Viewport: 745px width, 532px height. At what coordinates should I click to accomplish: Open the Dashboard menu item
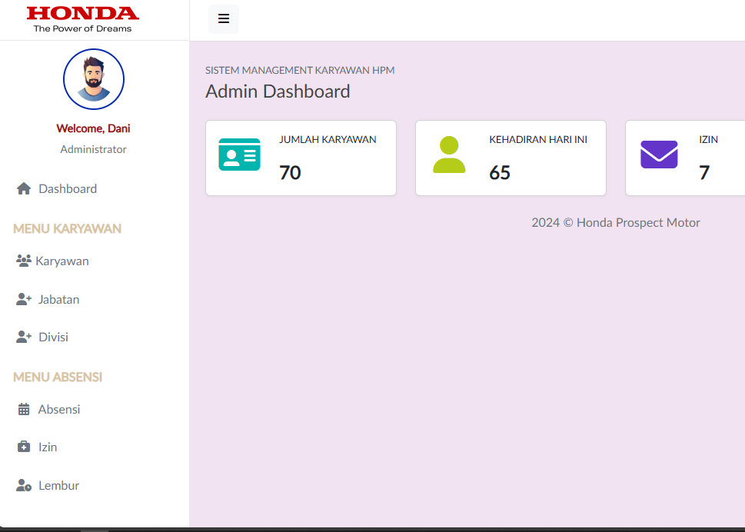pos(68,189)
